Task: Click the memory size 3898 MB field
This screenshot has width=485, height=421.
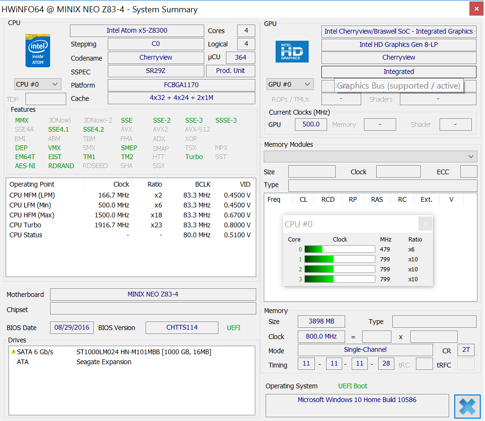Action: [321, 321]
